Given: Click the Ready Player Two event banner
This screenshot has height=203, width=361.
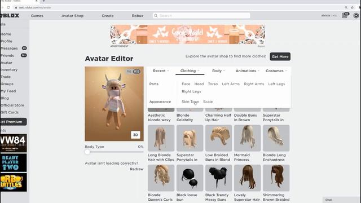Looking at the screenshot, I should point(14,163).
